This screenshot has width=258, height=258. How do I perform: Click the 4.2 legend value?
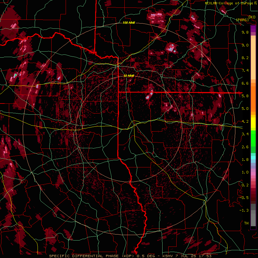pos(245,122)
